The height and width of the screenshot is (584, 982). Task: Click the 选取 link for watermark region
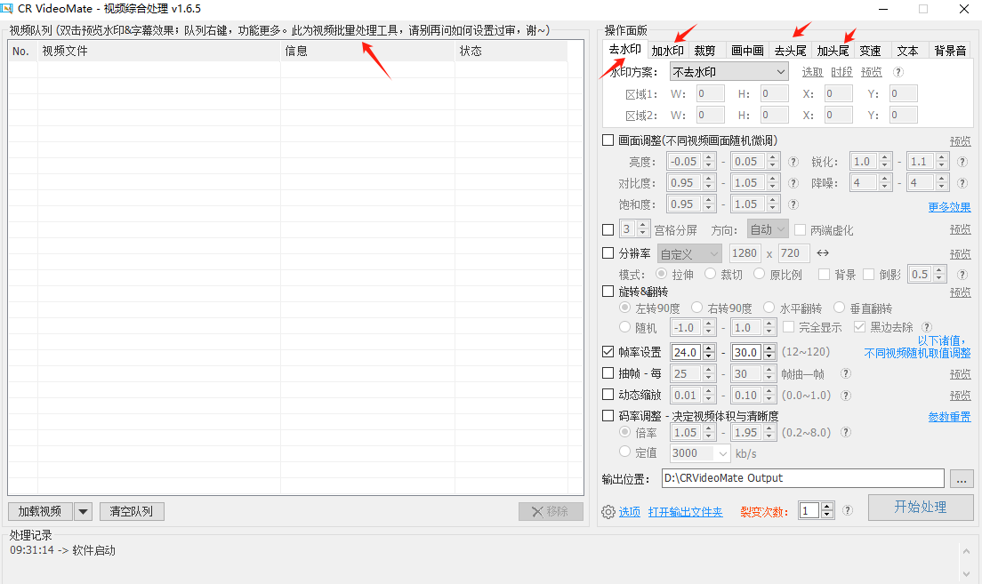click(812, 72)
